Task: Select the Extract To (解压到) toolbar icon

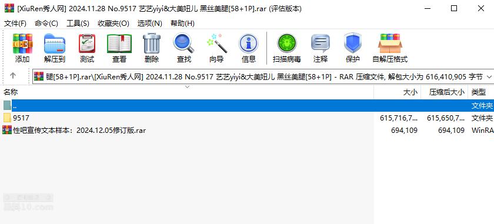Action: coord(55,48)
